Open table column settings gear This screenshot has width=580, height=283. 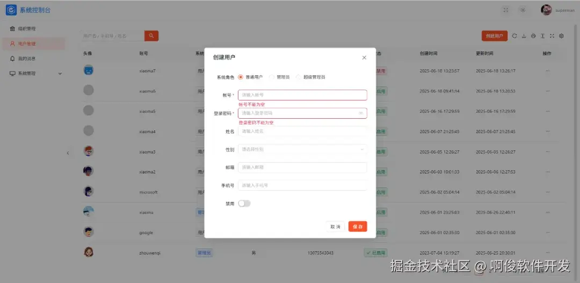[x=562, y=36]
